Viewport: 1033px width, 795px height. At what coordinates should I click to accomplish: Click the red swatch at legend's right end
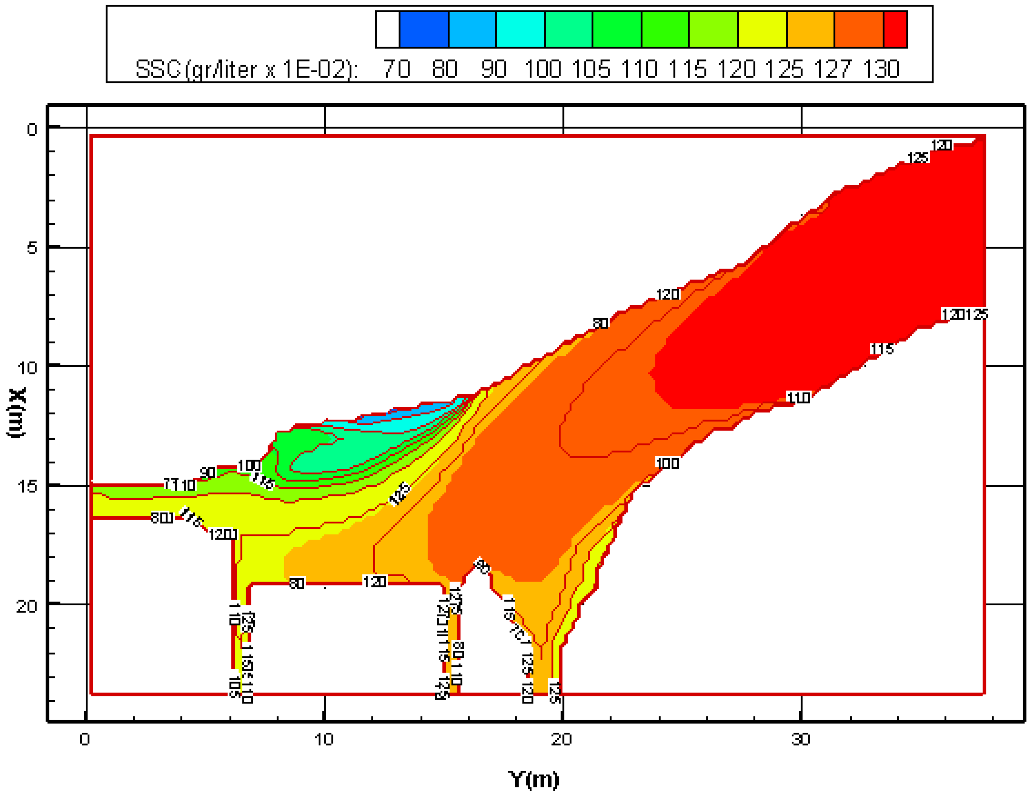tap(895, 29)
